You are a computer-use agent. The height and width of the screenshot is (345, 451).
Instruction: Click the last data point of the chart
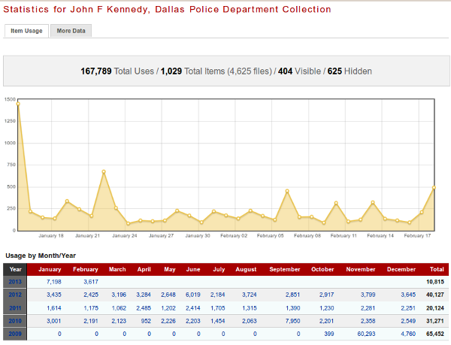[x=434, y=188]
